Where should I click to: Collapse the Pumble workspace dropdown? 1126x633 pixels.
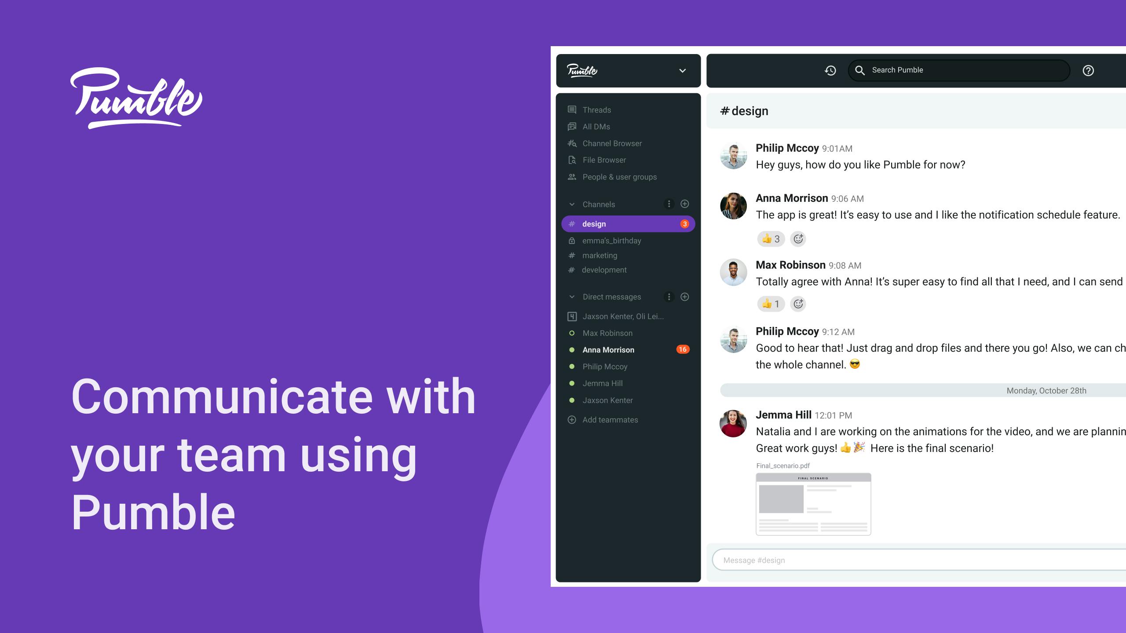[x=681, y=70]
